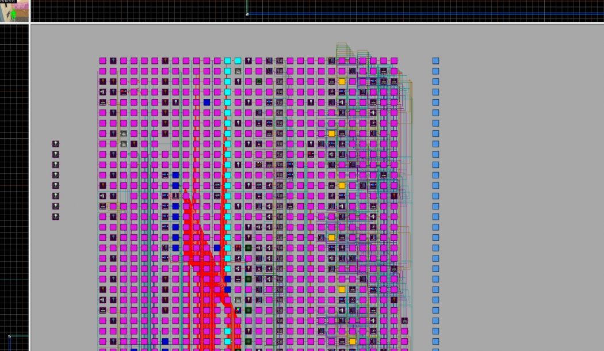
Task: Select lone dark blue square among upper rows
Action: click(207, 102)
